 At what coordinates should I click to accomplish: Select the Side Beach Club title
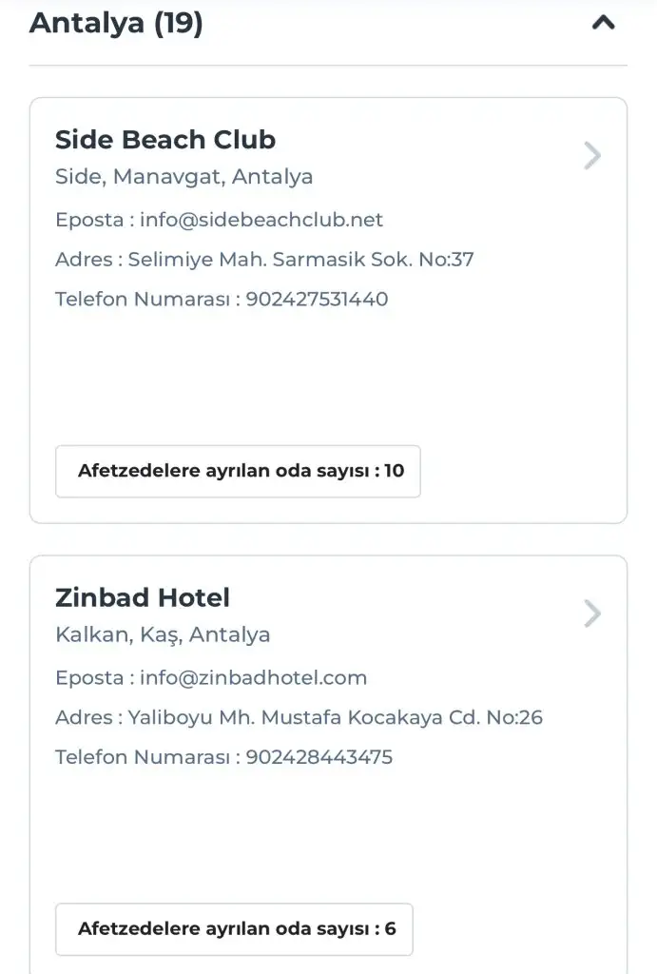coord(165,140)
